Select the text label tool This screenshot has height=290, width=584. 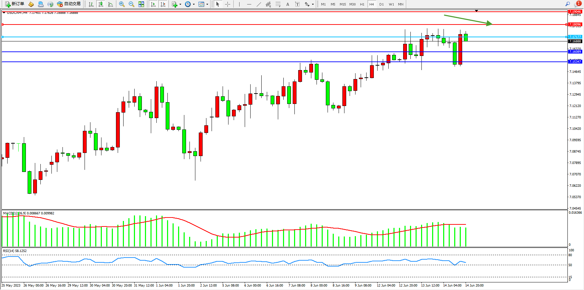298,4
